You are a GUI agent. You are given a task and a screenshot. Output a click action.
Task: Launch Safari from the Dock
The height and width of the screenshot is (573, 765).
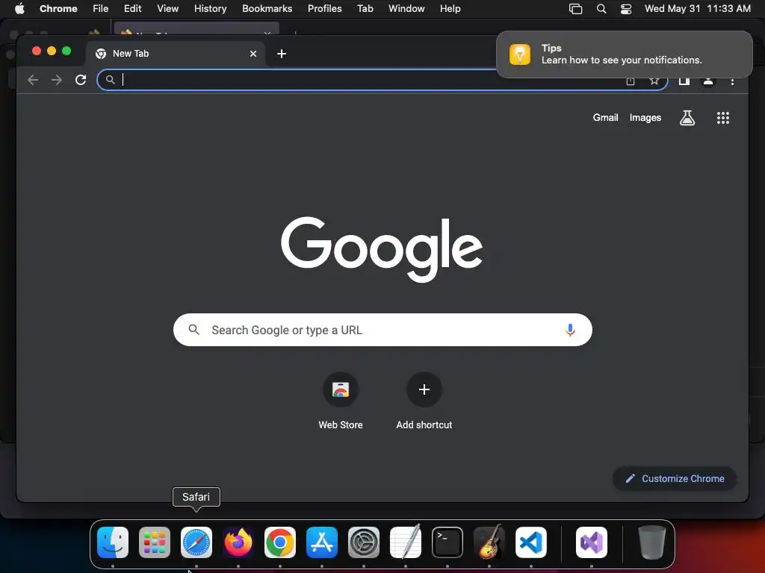click(x=196, y=542)
